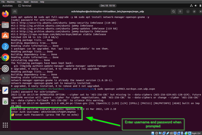The height and width of the screenshot is (135, 202).
Task: Open the VirtualBox Input menu
Action: (x=26, y=2)
